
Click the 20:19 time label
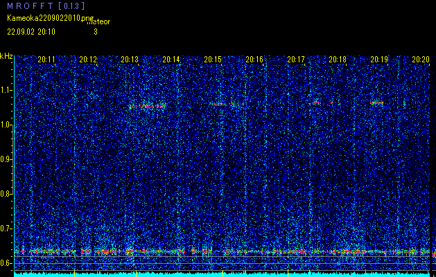[x=379, y=60]
